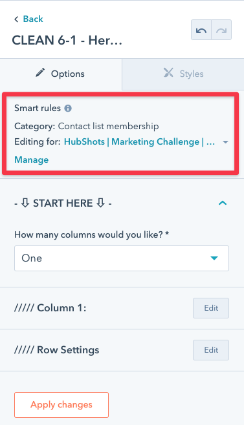Click the Apply changes button
Viewport: 244px width, 425px height.
coord(61,405)
